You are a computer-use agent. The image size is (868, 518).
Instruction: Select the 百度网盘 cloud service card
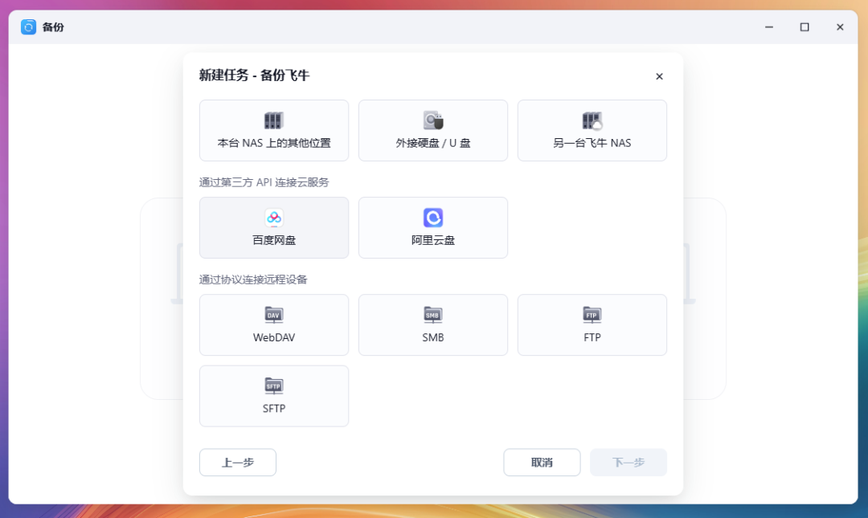(x=274, y=227)
